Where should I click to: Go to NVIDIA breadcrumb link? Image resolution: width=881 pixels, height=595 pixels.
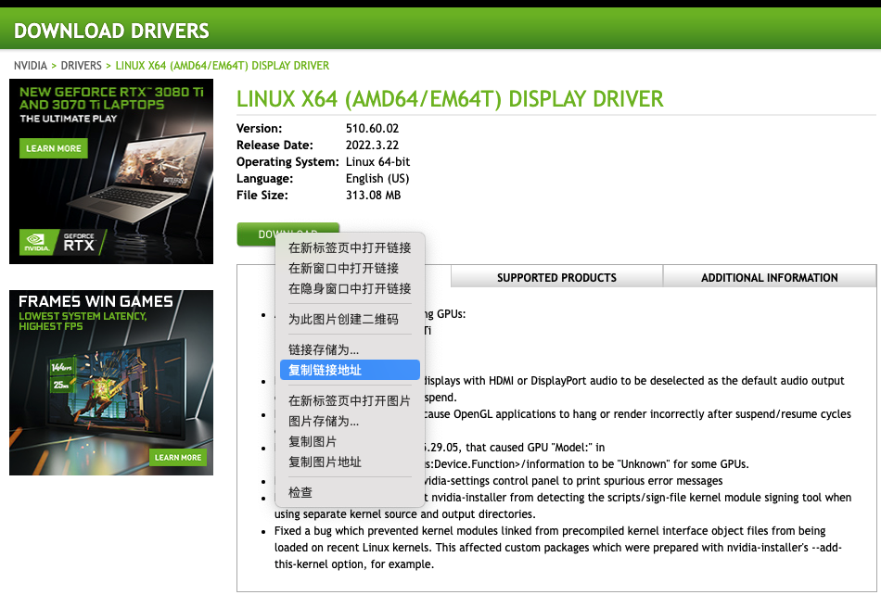(x=31, y=66)
